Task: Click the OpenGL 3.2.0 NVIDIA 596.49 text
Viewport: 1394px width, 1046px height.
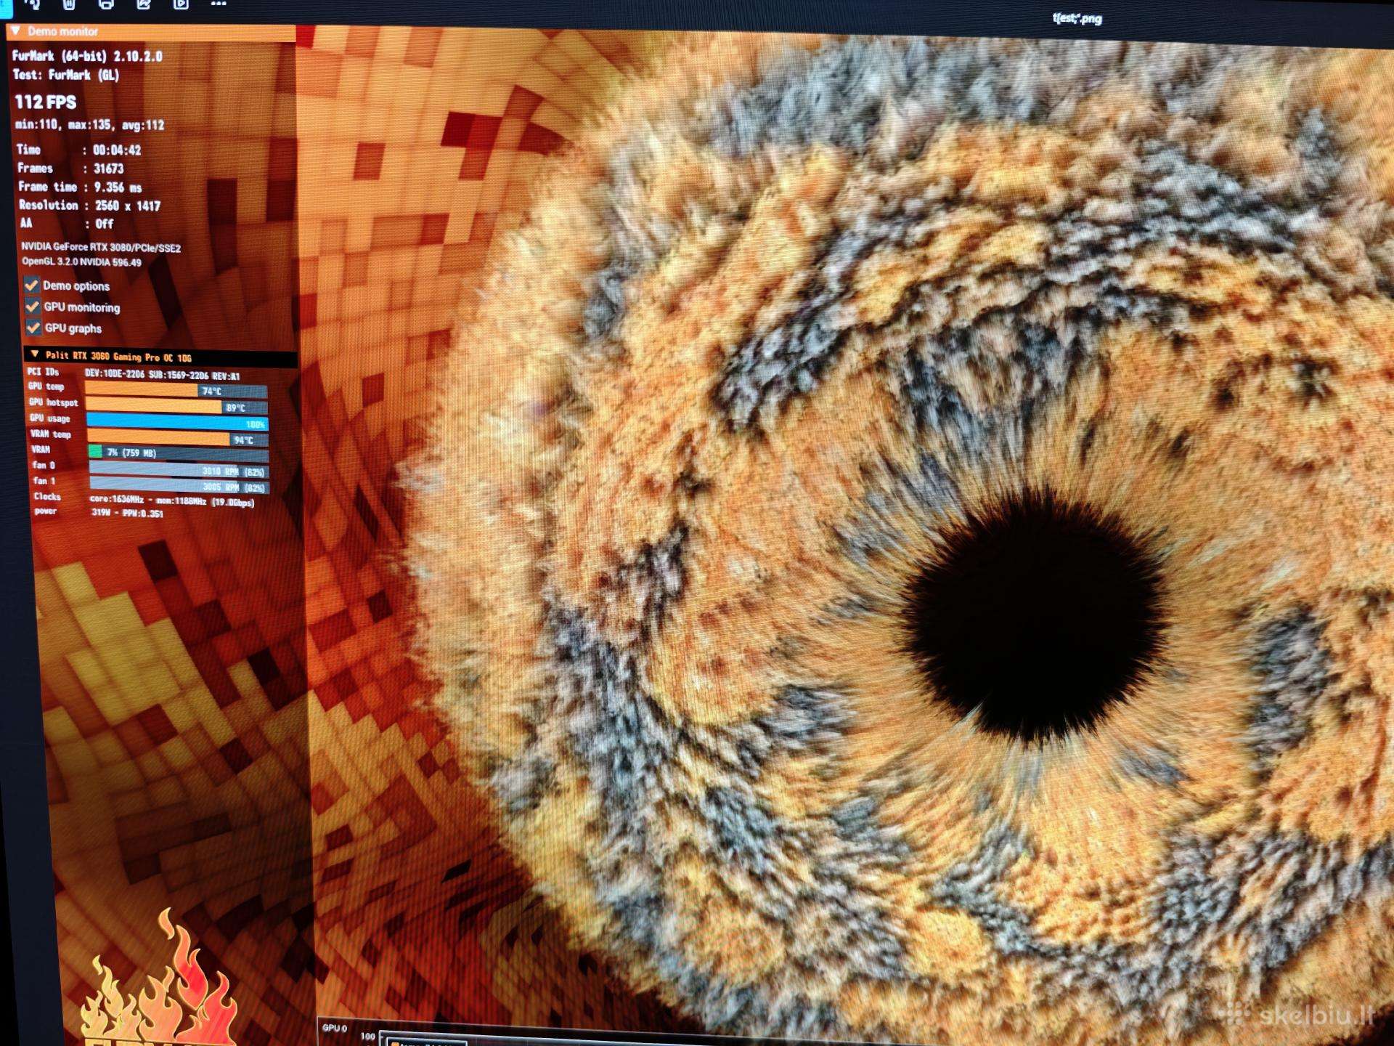Action: pos(81,261)
